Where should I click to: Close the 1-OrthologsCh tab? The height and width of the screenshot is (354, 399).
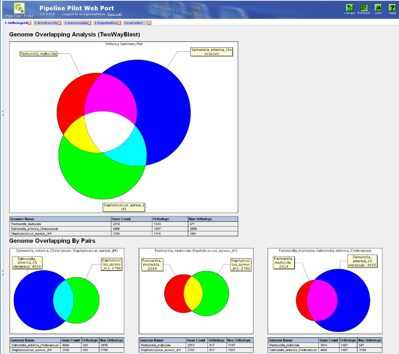click(x=30, y=23)
